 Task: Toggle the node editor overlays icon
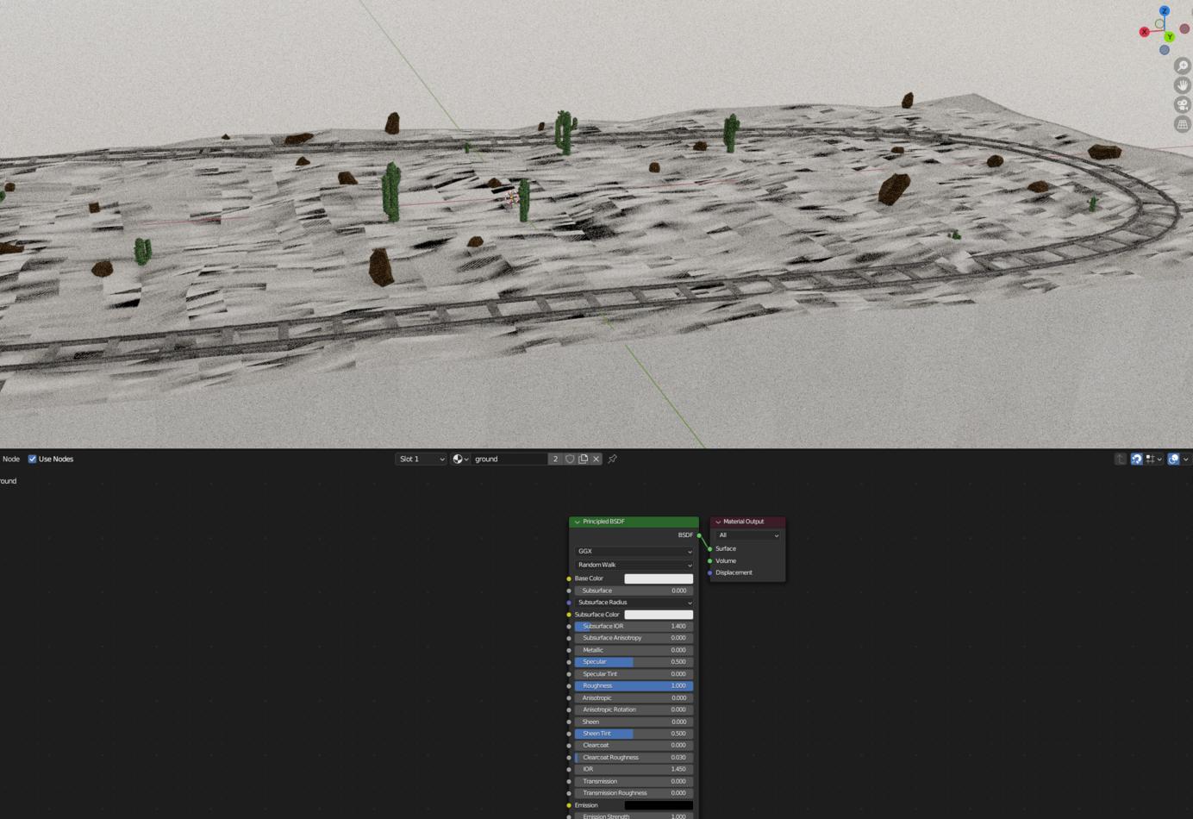point(1173,460)
